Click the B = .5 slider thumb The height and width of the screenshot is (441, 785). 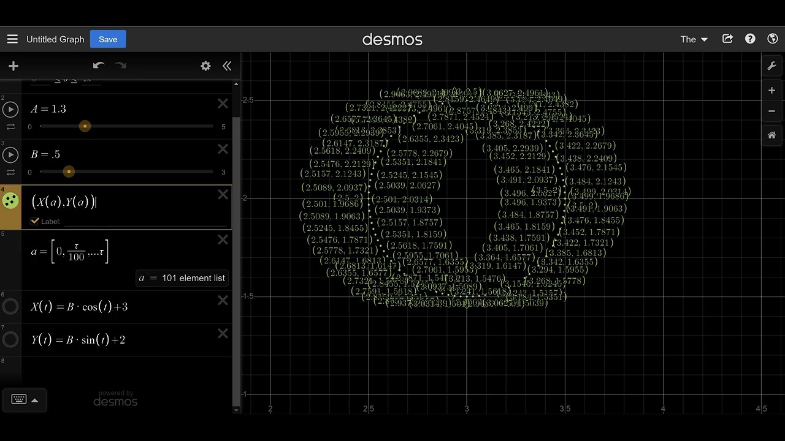tap(69, 171)
